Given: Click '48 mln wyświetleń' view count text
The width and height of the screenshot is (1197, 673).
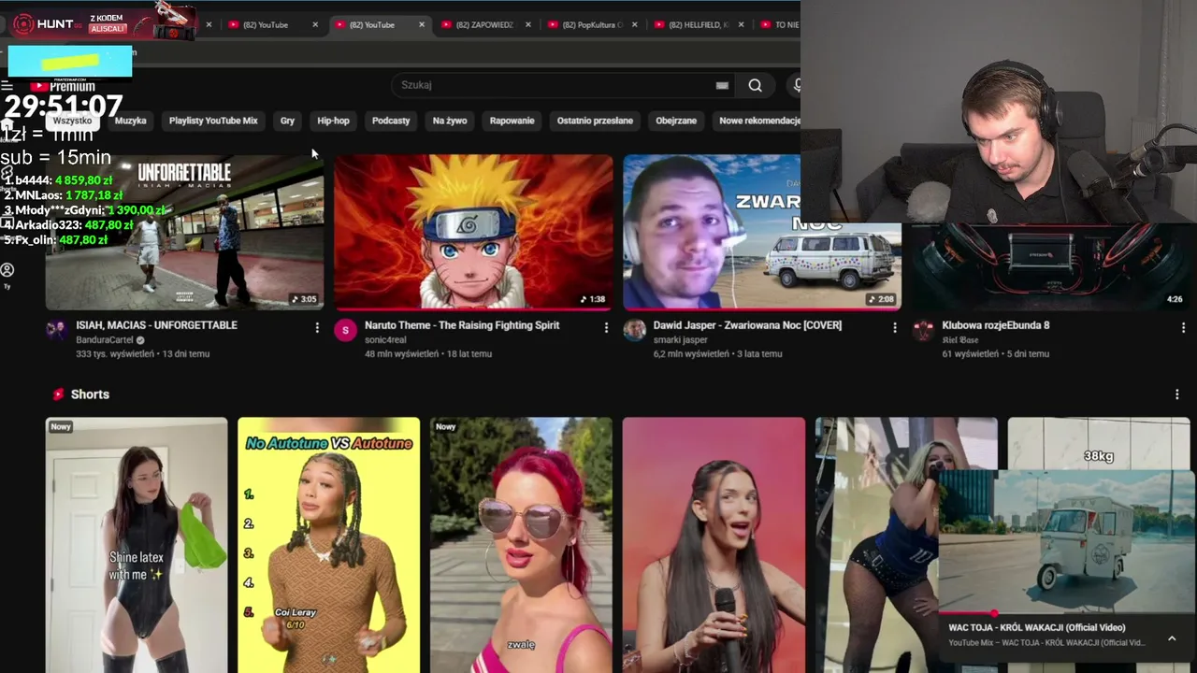Looking at the screenshot, I should [x=402, y=354].
